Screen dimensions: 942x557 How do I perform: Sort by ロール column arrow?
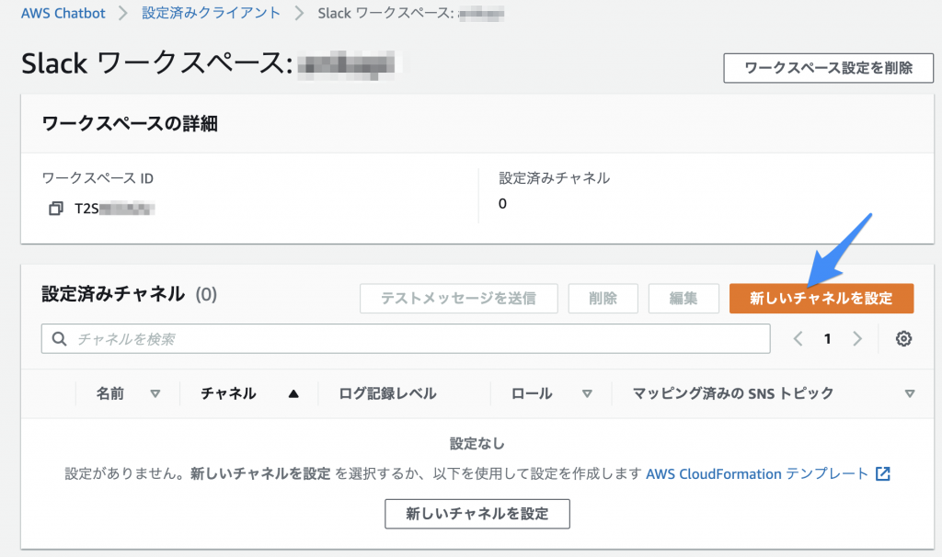tap(587, 393)
